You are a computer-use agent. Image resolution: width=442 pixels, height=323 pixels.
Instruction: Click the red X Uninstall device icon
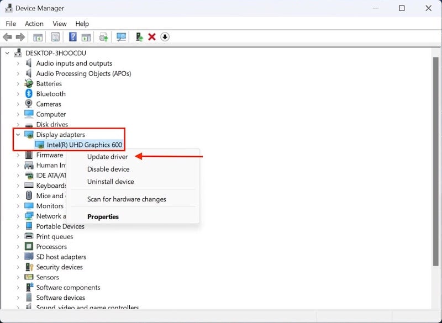[x=152, y=37]
